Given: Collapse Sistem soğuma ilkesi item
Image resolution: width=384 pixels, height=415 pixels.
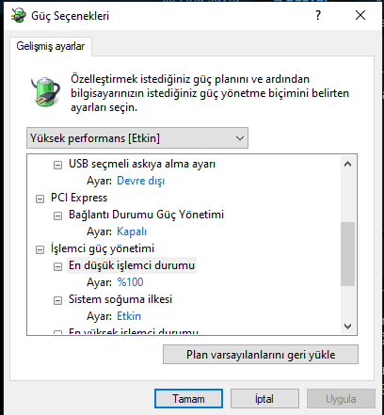Looking at the screenshot, I should 57,300.
